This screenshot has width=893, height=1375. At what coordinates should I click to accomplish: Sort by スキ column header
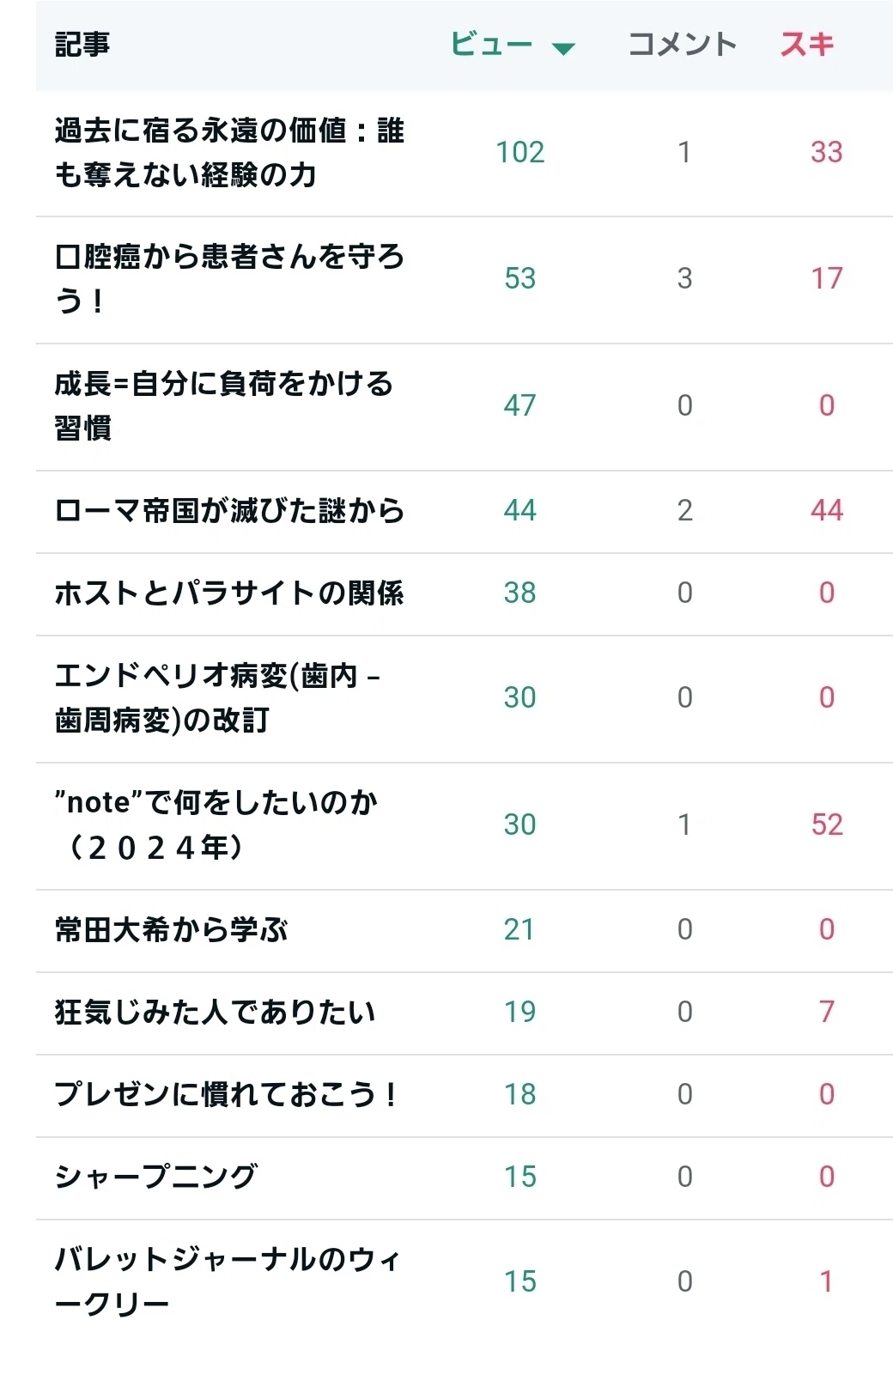click(x=807, y=44)
